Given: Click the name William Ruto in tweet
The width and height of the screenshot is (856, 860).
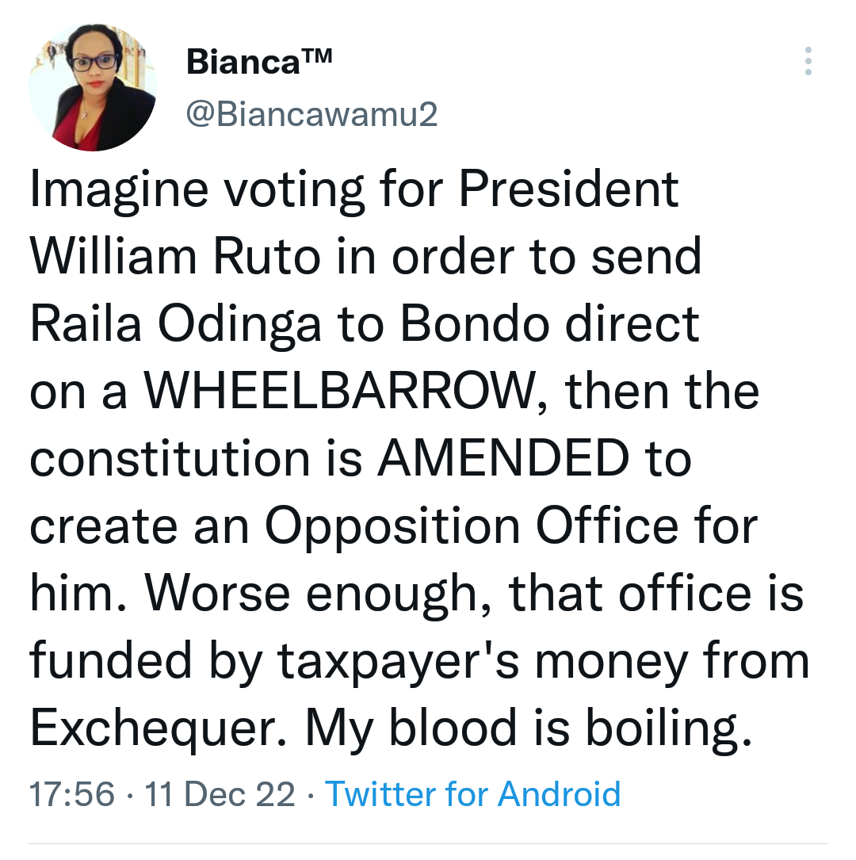Looking at the screenshot, I should (178, 258).
